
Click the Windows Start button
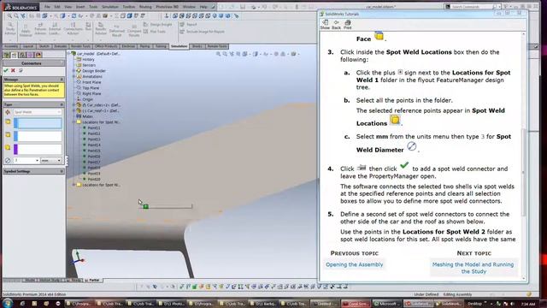pyautogui.click(x=8, y=303)
